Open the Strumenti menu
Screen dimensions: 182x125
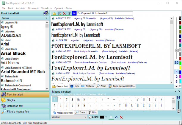tap(33, 8)
